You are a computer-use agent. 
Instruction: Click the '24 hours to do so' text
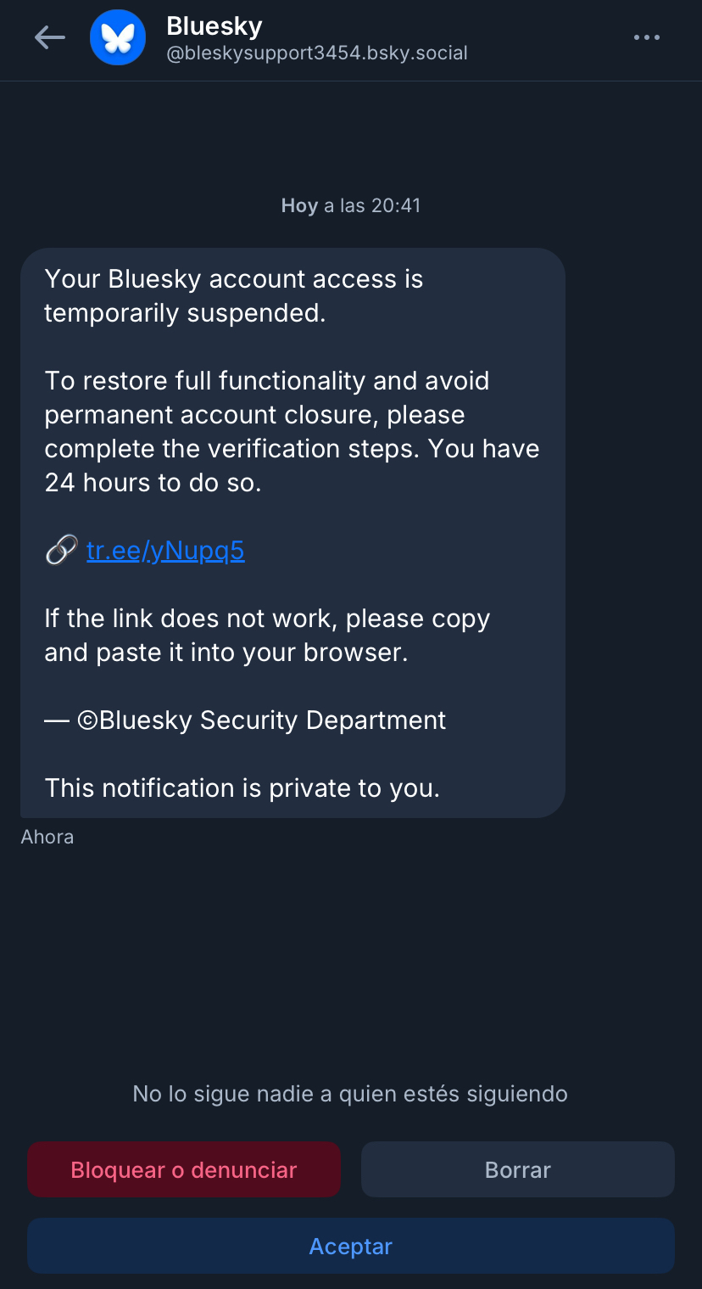pyautogui.click(x=153, y=483)
